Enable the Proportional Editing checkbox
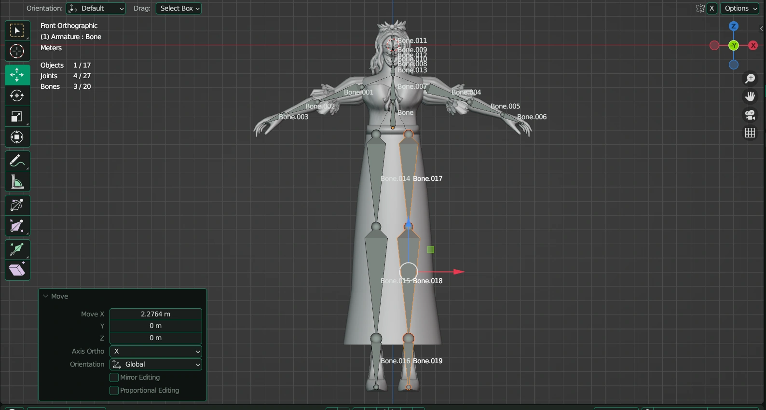 tap(114, 390)
